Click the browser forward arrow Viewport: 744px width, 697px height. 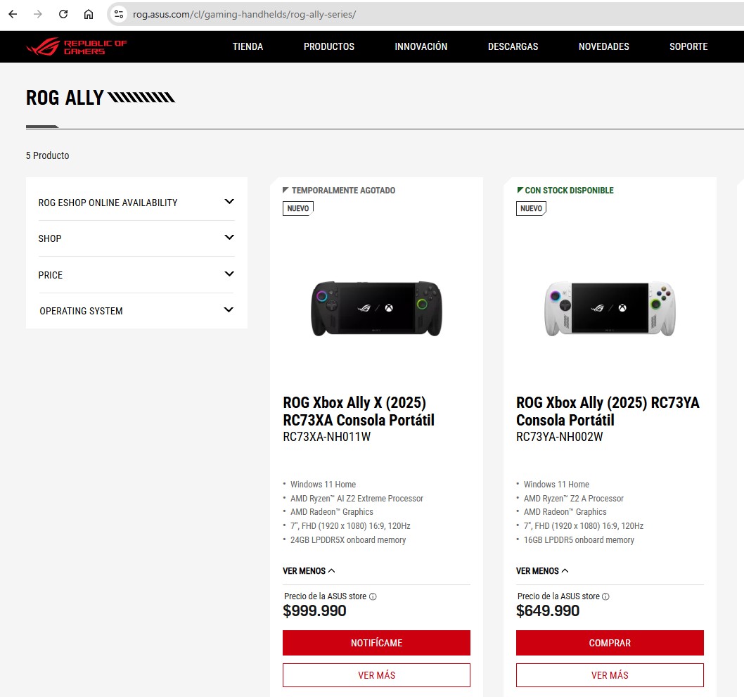[38, 14]
